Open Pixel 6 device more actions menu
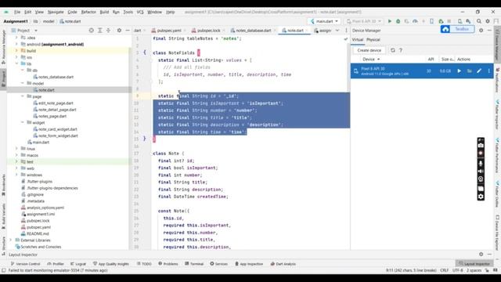Image resolution: width=501 pixels, height=282 pixels. pyautogui.click(x=488, y=70)
